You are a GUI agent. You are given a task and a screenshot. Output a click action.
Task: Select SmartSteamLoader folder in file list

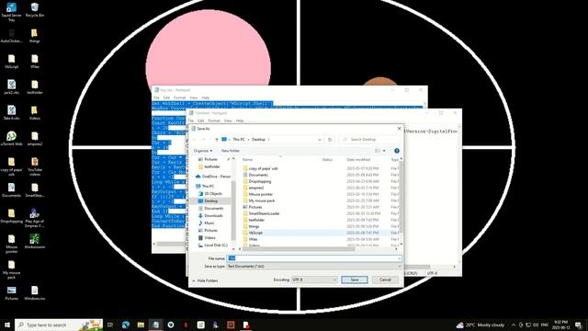[261, 213]
